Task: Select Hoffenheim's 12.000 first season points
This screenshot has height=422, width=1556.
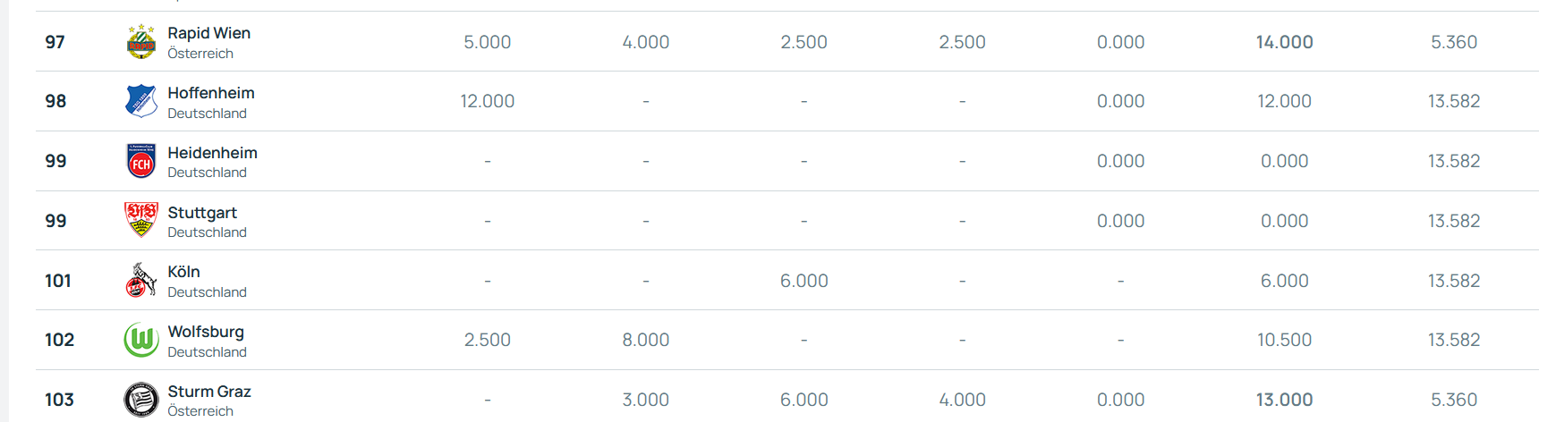Action: coord(488,101)
